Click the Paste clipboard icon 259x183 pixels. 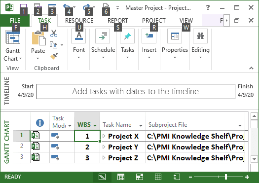click(x=38, y=38)
